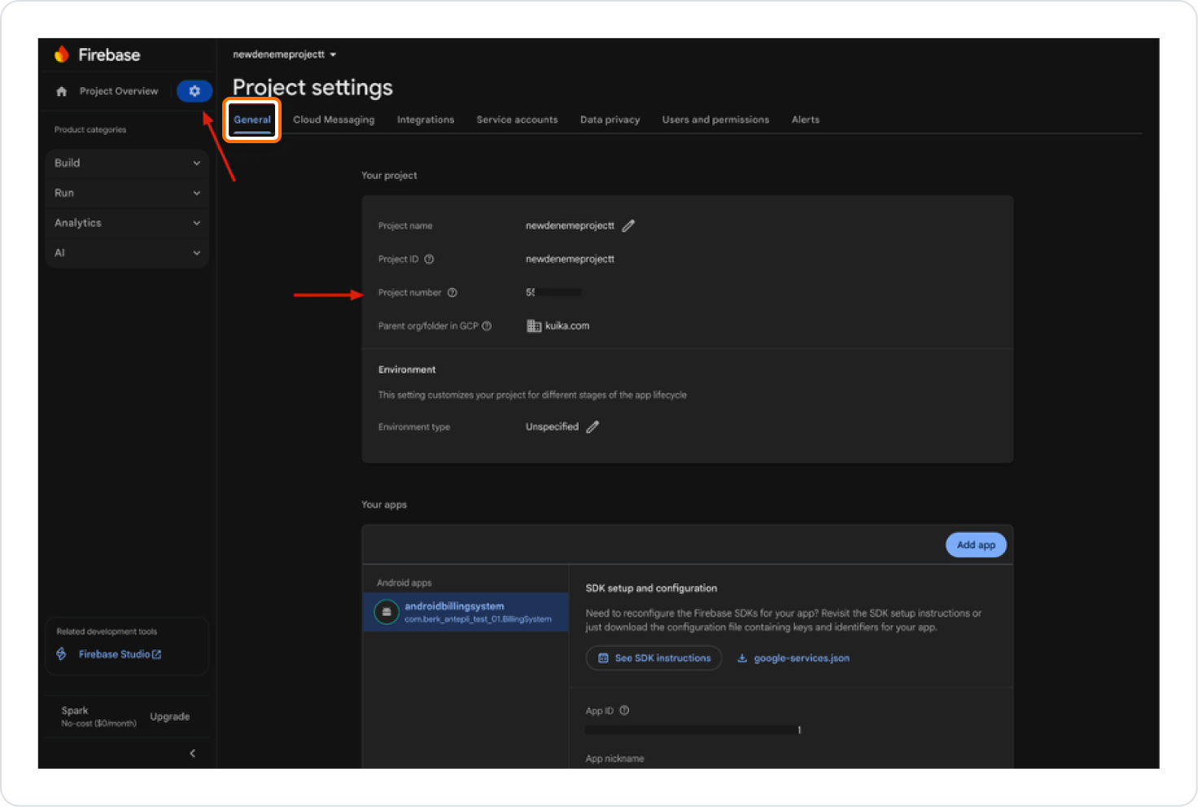Screen dimensions: 1198x807
Task: Expand the Run category
Action: coord(127,194)
